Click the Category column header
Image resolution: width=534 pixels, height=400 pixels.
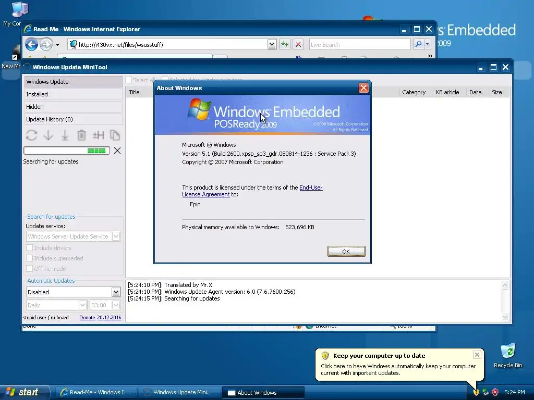416,92
